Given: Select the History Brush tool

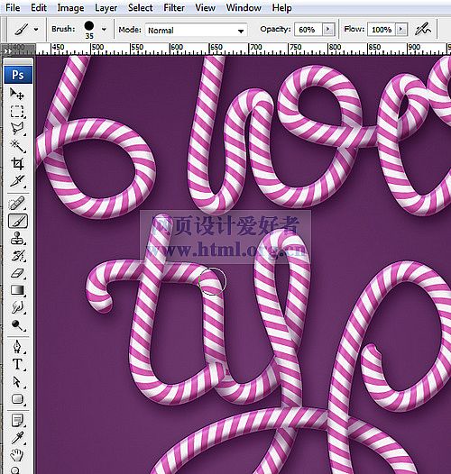Looking at the screenshot, I should [x=17, y=256].
